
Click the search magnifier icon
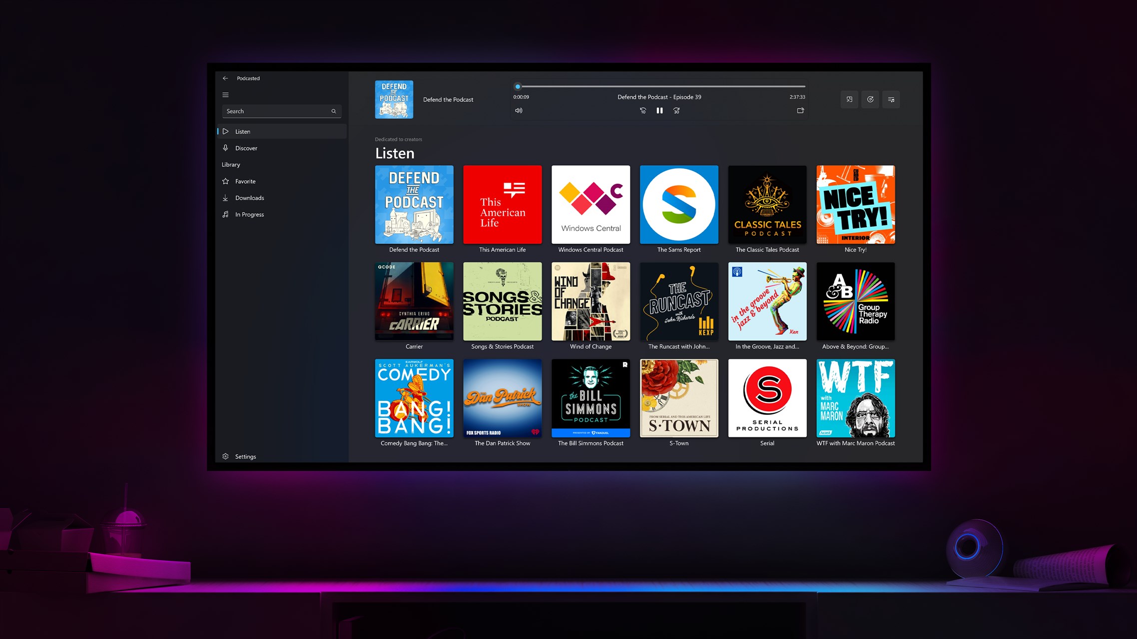pyautogui.click(x=334, y=111)
